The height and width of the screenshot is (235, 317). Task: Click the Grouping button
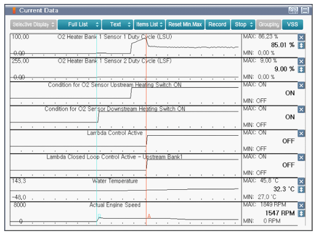click(x=269, y=24)
